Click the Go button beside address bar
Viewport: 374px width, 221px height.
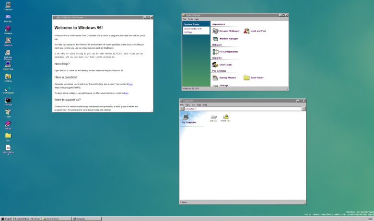304,109
